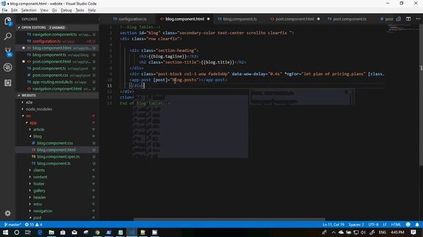This screenshot has width=423, height=237.
Task: Open the preview icon in editor toolbar
Action: 399,19
